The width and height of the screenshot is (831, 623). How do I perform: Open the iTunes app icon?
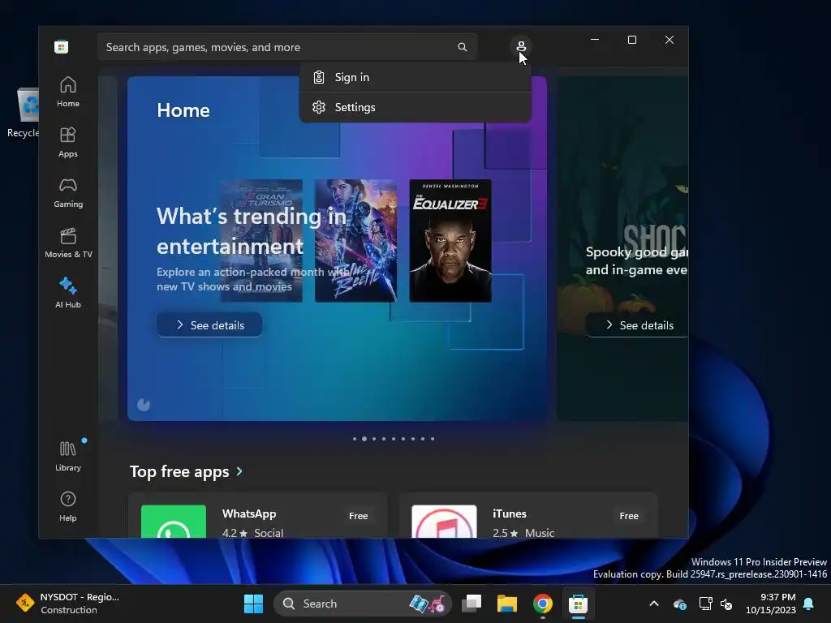click(x=444, y=522)
